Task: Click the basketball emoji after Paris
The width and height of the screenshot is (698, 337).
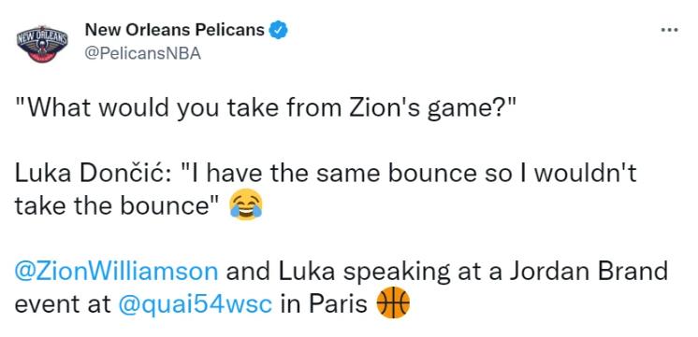Action: pos(393,302)
